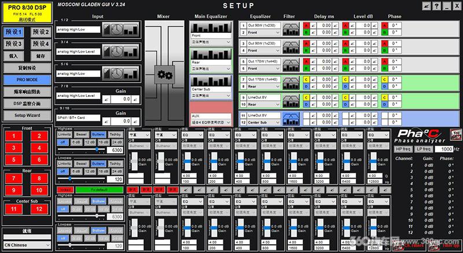
Task: Open the filter icon for channels 5 and 6
Action: point(291,65)
